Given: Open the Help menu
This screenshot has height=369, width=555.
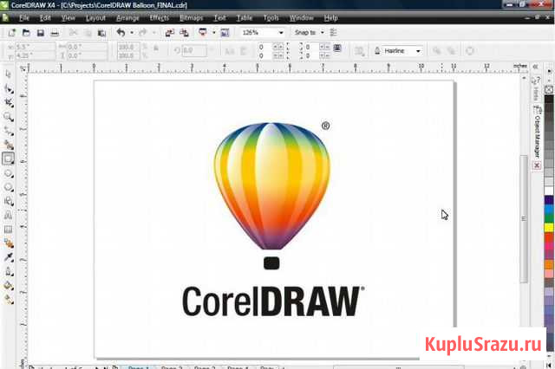Looking at the screenshot, I should point(331,18).
